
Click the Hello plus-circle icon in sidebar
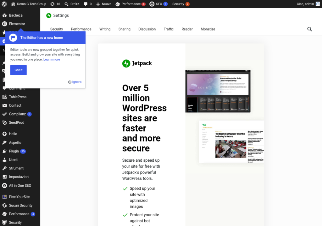tap(4, 134)
